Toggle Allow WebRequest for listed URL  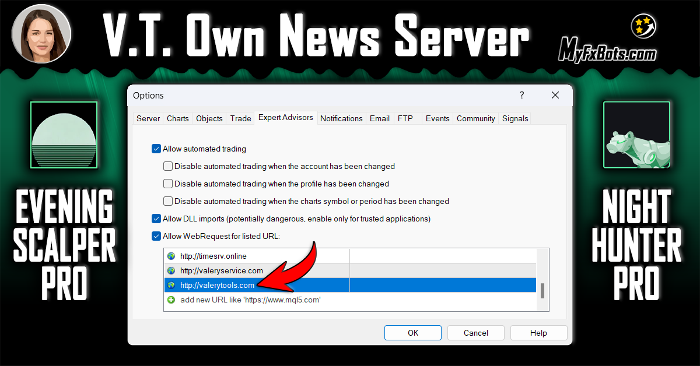pyautogui.click(x=156, y=236)
